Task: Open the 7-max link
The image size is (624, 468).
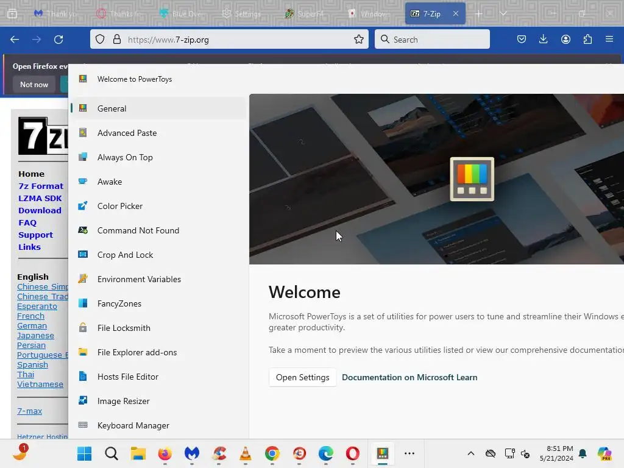Action: click(29, 411)
